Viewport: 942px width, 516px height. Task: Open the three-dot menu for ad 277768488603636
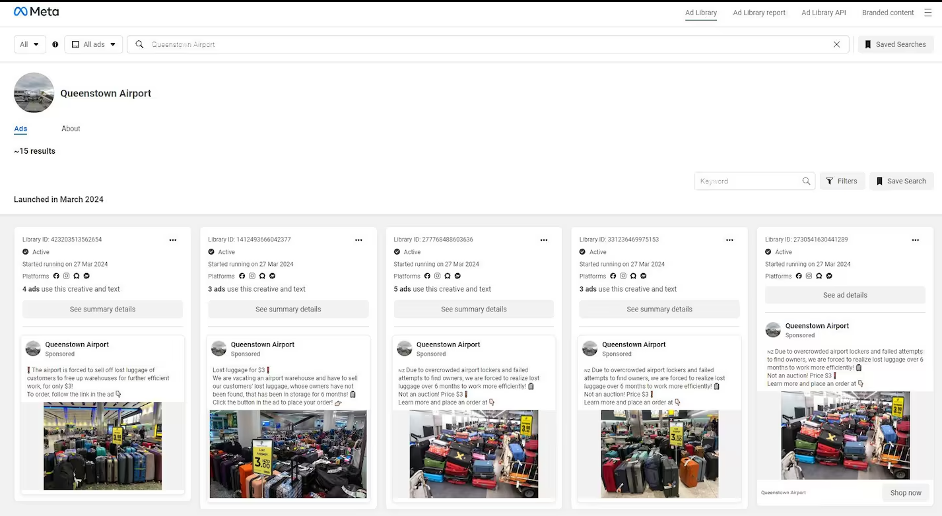(x=544, y=240)
